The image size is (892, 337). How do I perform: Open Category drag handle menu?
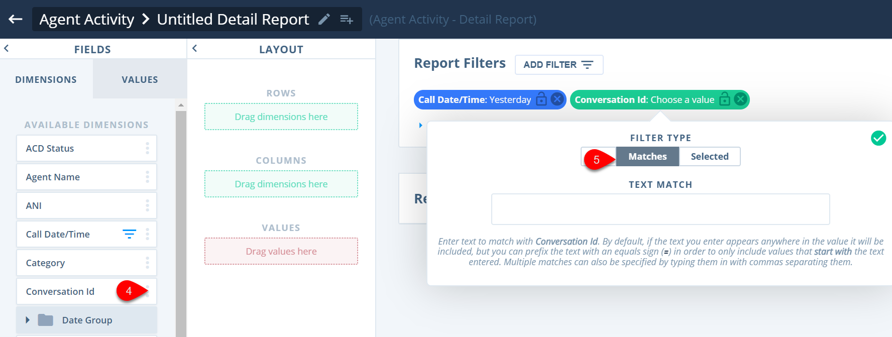tap(147, 263)
